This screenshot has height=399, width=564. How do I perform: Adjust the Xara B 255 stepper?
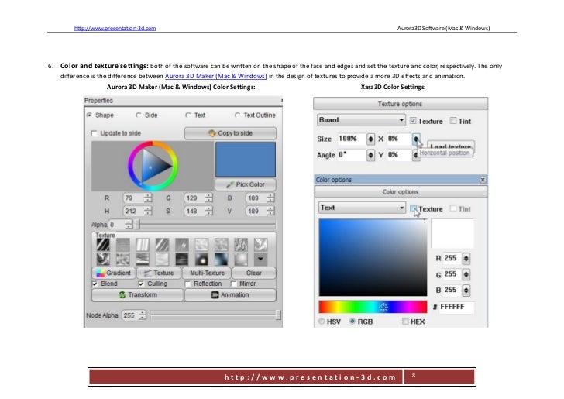[x=466, y=290]
